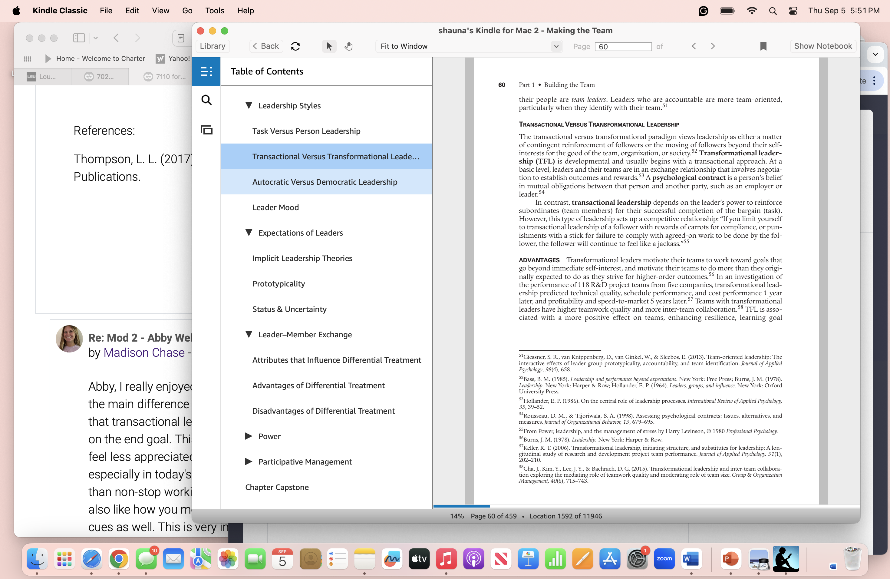
Task: Toggle bookmark for the current page
Action: [763, 46]
